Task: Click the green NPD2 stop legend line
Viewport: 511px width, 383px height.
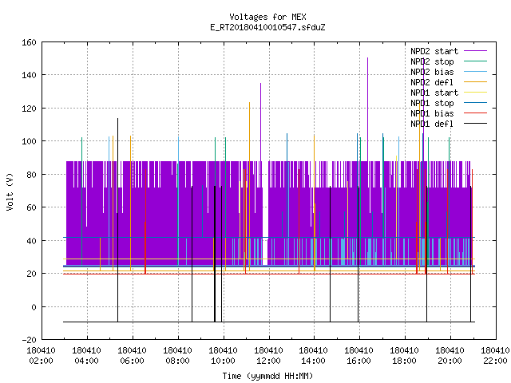Action: (475, 61)
